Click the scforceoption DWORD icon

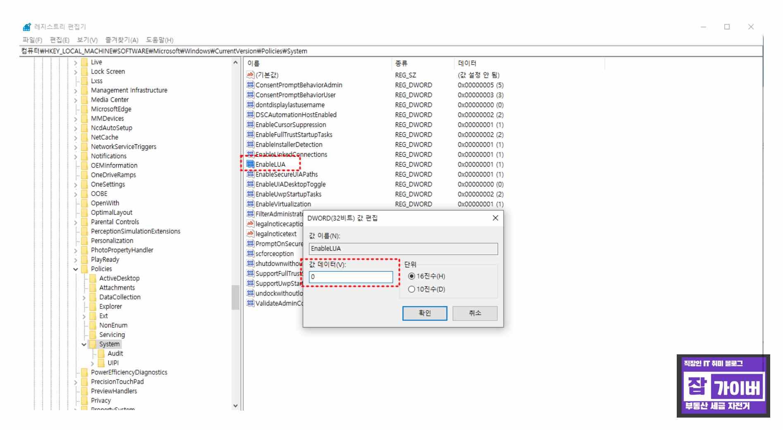(x=250, y=253)
